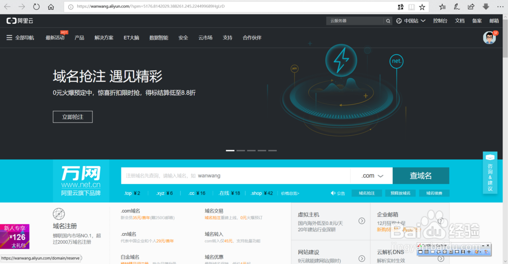Click the 域名续费 button
The height and width of the screenshot is (264, 508).
coord(434,193)
